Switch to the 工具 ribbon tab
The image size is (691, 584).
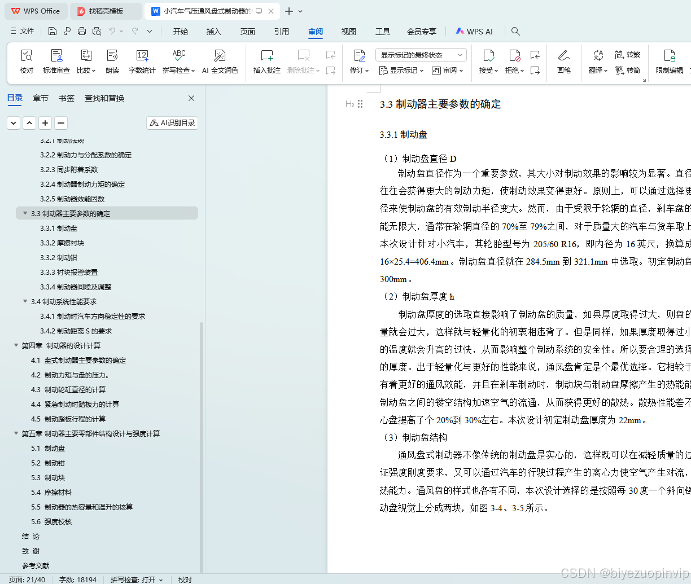[383, 32]
